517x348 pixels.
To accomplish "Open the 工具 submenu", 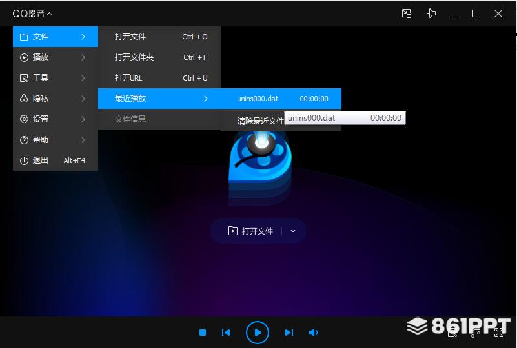I will coord(56,78).
